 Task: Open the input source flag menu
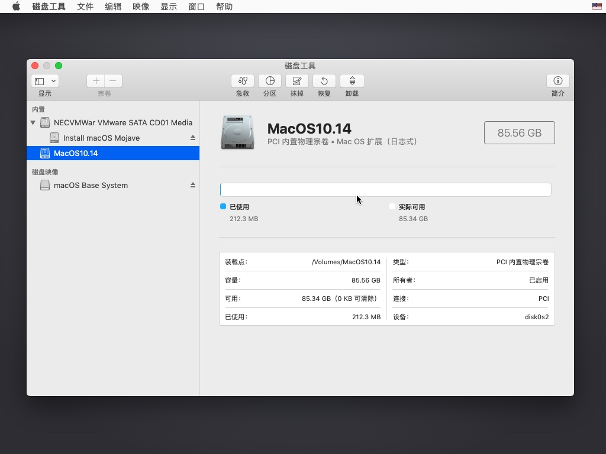click(597, 7)
